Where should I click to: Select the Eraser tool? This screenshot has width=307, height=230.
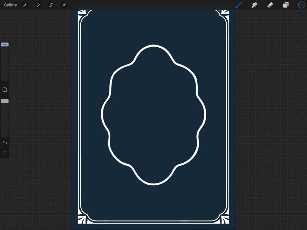pyautogui.click(x=270, y=5)
